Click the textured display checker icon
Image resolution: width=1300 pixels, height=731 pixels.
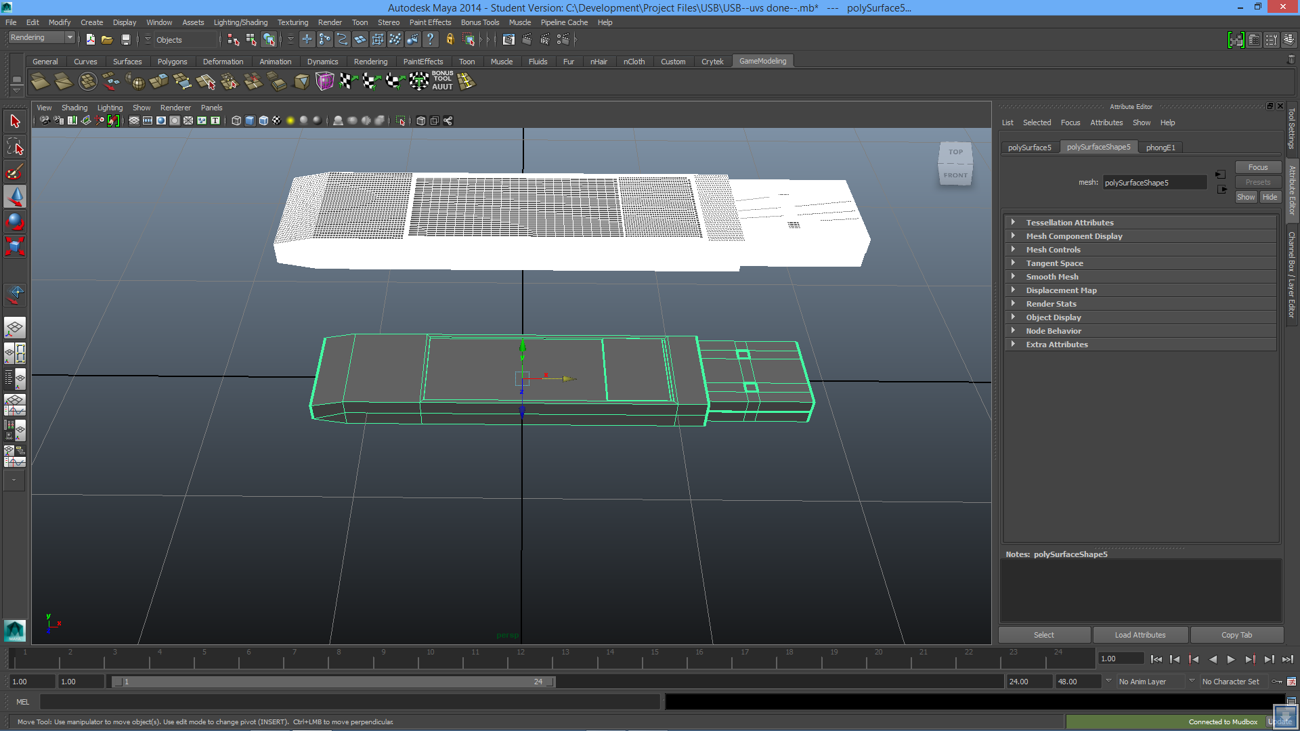click(x=276, y=120)
